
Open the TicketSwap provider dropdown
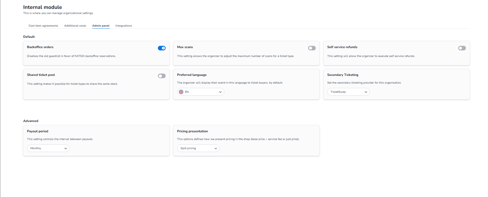(x=348, y=92)
